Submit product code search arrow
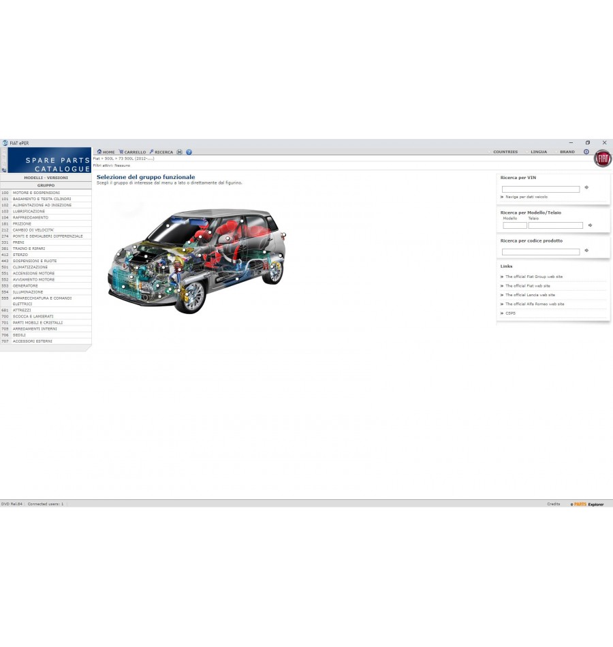This screenshot has width=613, height=647. [586, 251]
